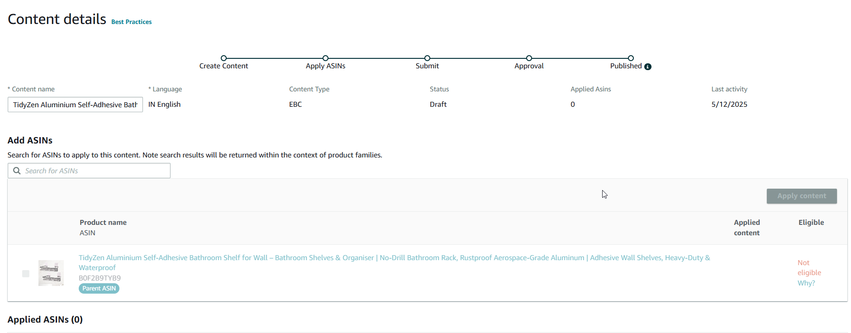851x333 pixels.
Task: Click the EBC content type value
Action: 295,104
